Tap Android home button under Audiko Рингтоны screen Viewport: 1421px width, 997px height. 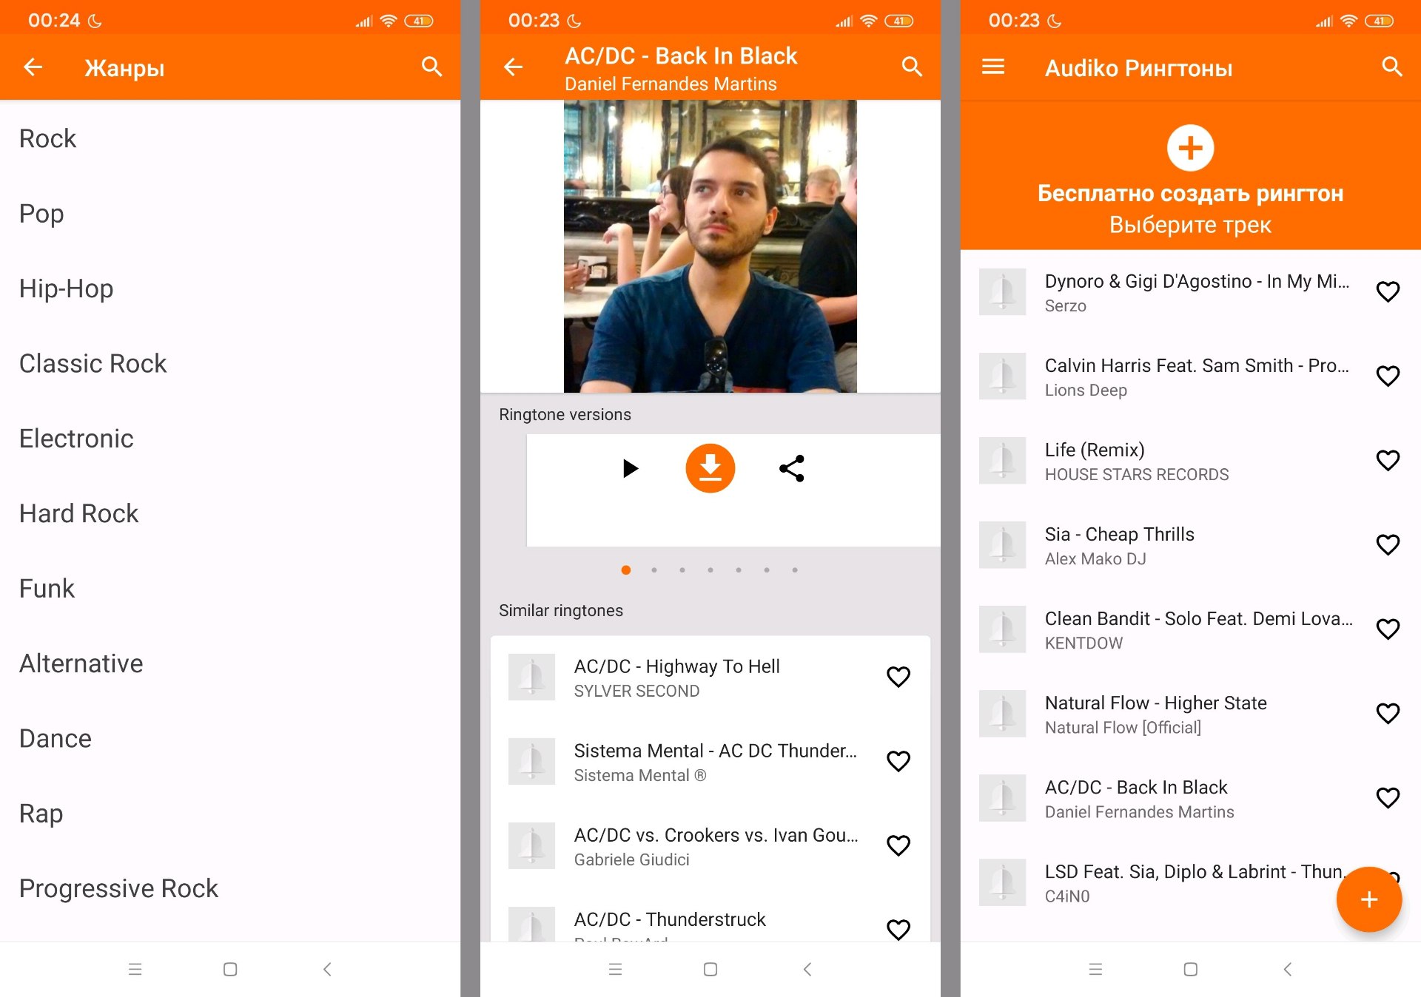1190,969
